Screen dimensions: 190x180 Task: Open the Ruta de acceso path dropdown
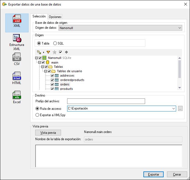[x=174, y=108]
